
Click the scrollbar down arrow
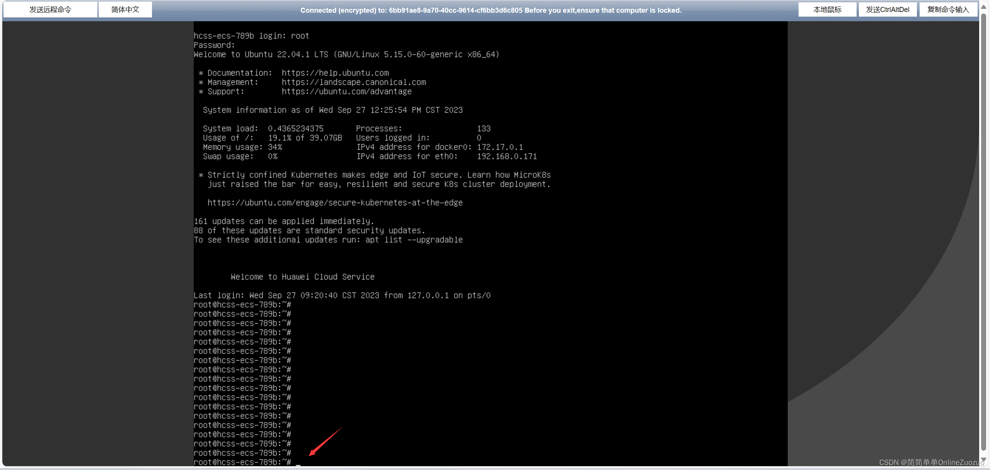tap(983, 460)
